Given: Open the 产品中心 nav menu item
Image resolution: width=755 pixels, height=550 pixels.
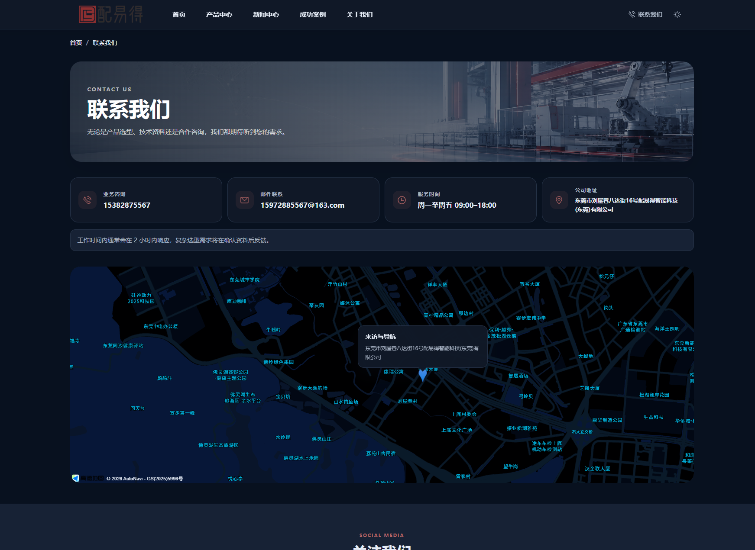Looking at the screenshot, I should point(219,14).
